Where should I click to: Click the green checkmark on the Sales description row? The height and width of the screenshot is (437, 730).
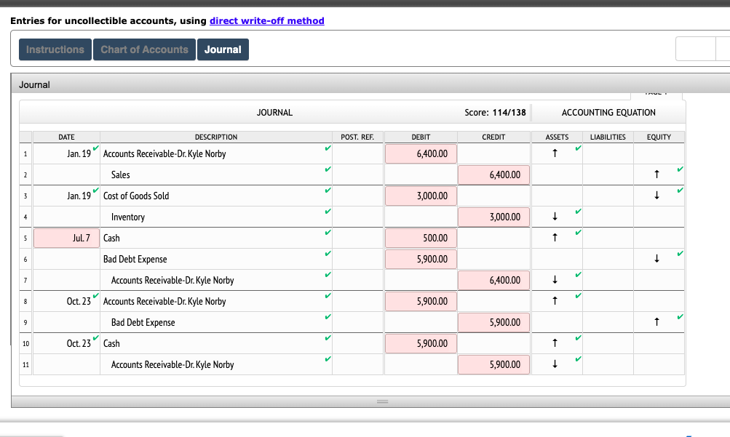tap(328, 169)
